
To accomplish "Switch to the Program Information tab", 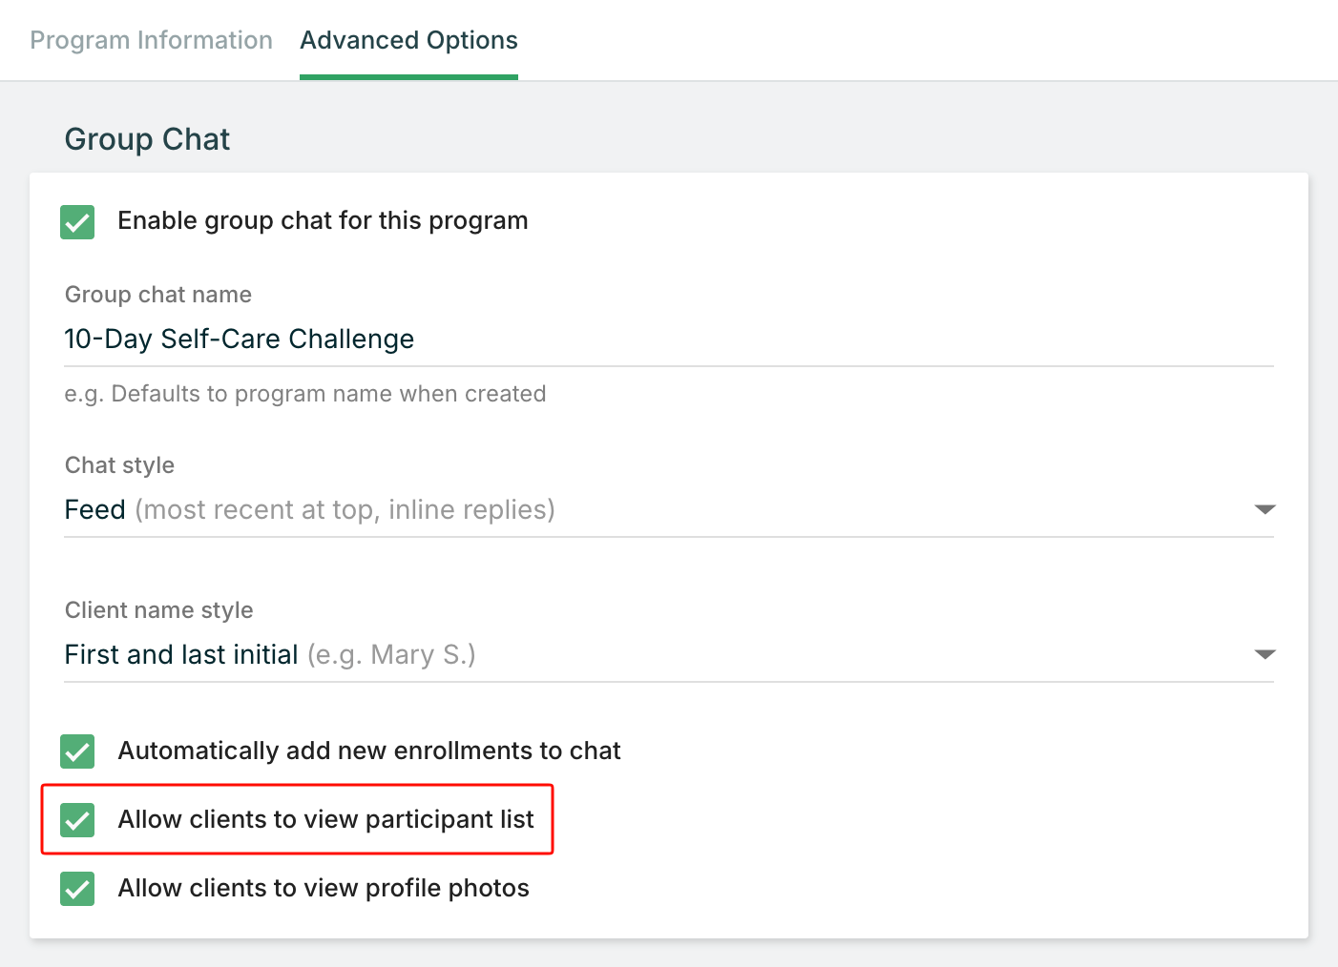I will pyautogui.click(x=151, y=40).
